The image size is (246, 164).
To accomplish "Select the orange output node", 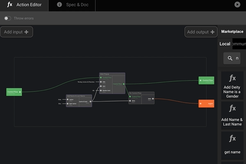I will pyautogui.click(x=206, y=103).
